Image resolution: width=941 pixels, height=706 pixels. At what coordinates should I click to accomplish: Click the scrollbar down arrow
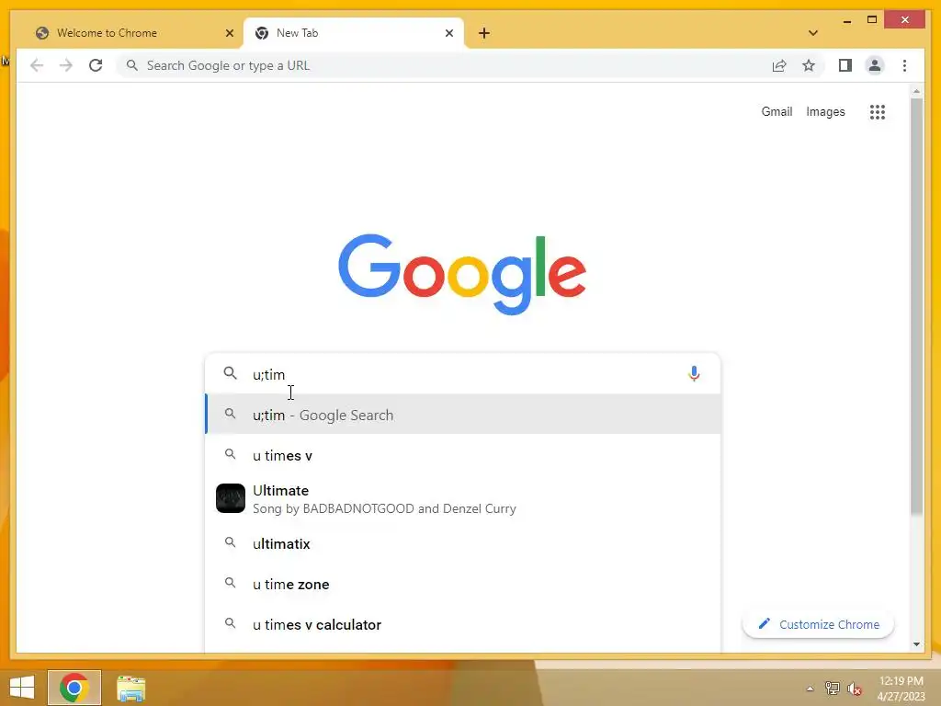[916, 644]
